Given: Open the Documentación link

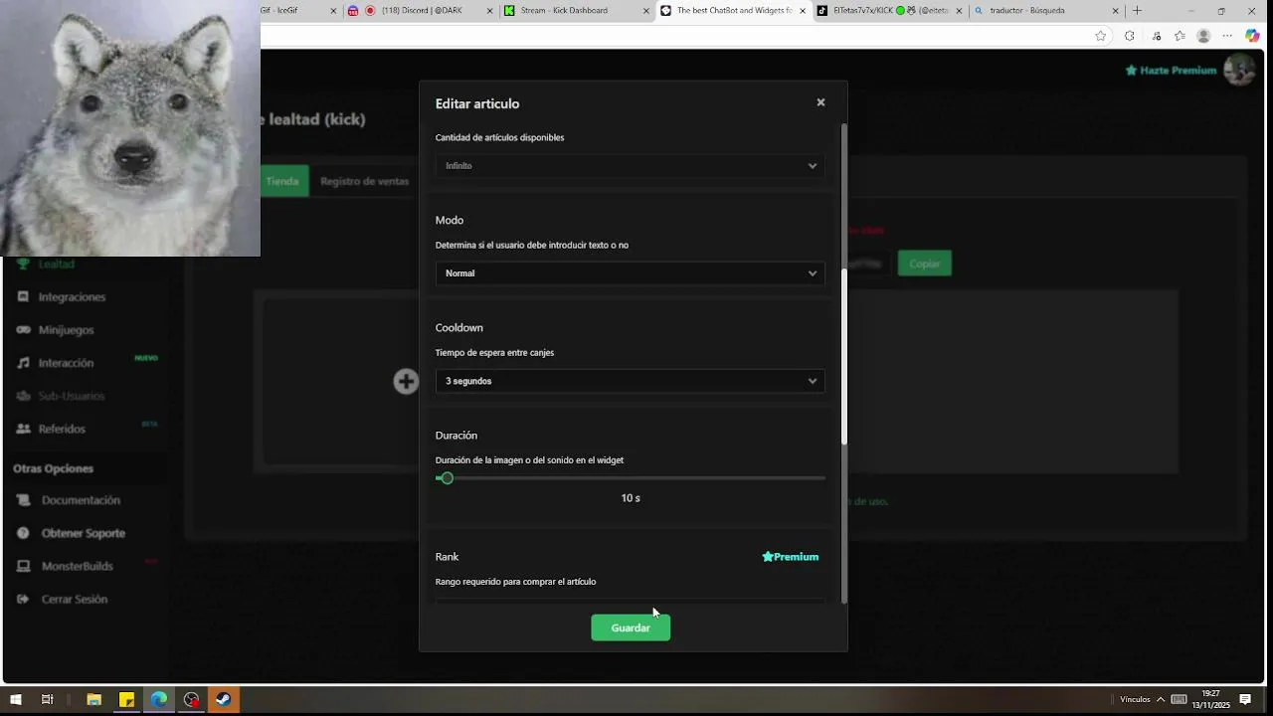Looking at the screenshot, I should tap(81, 500).
